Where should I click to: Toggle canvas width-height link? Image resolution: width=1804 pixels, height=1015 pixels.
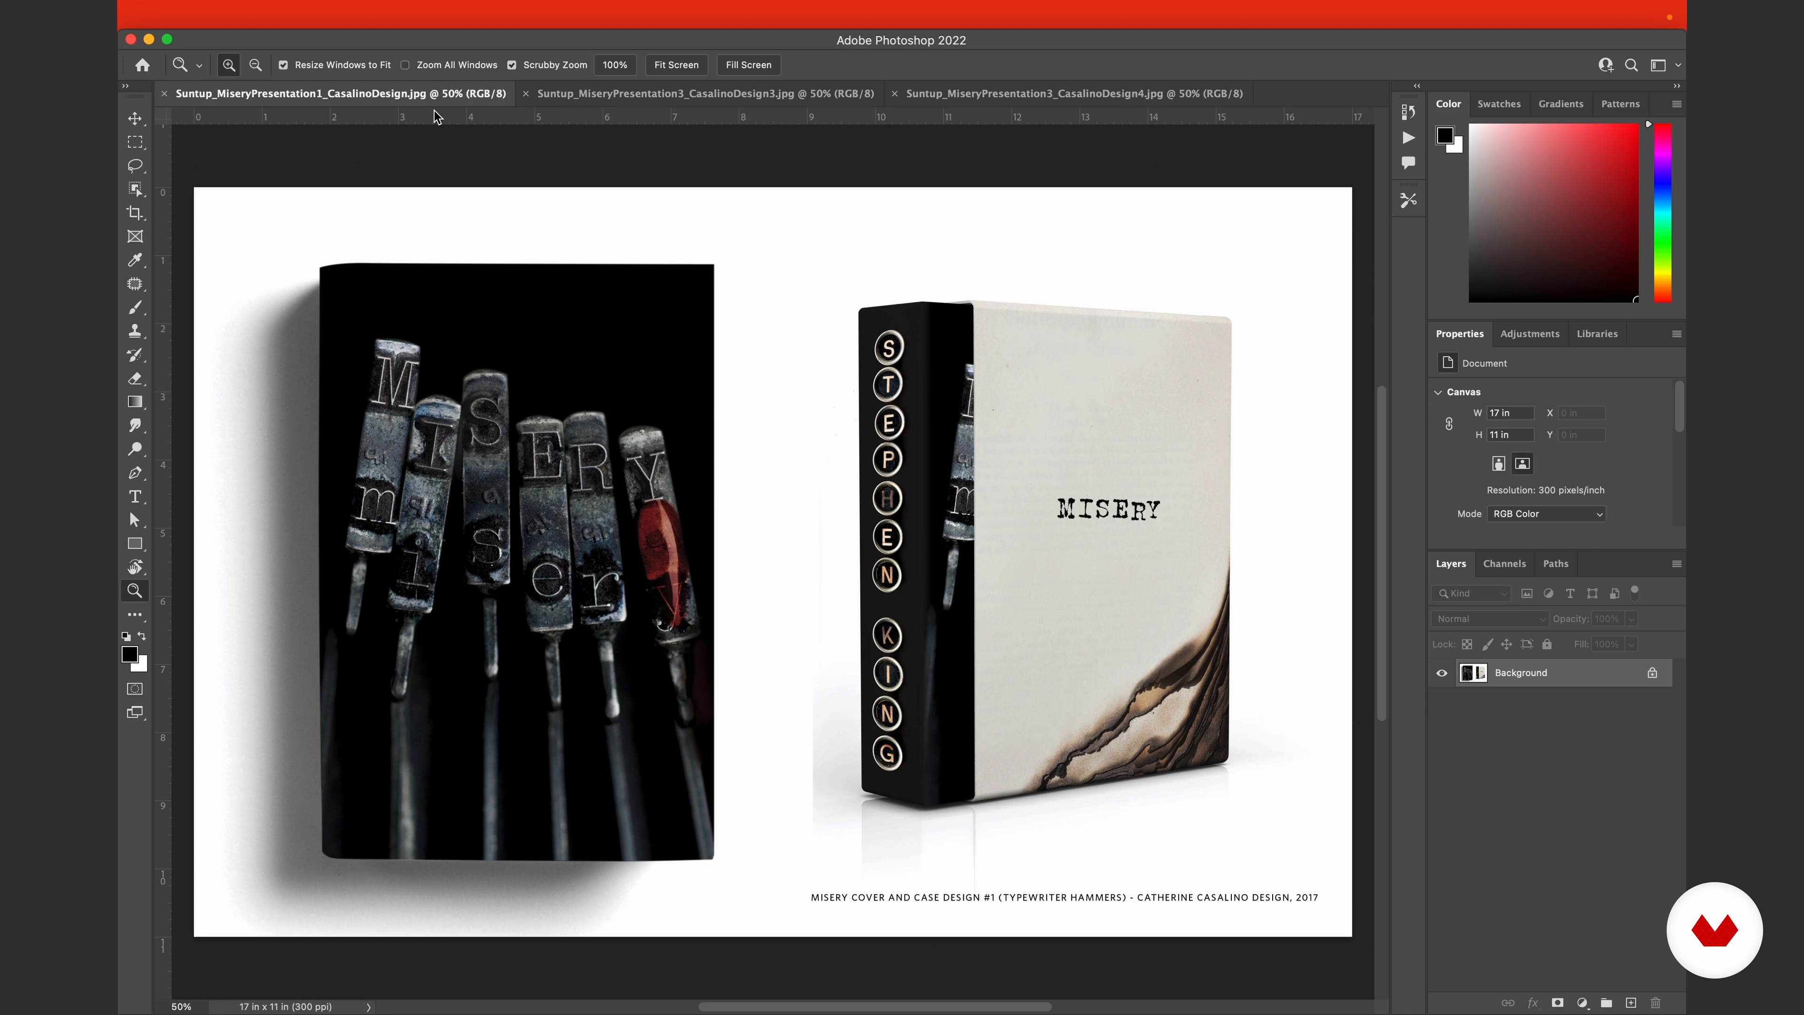pos(1449,424)
